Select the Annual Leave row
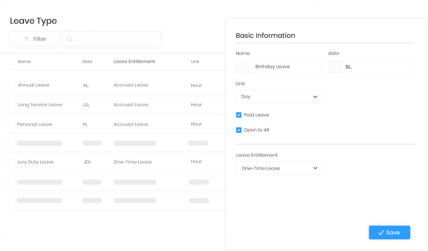 tap(117, 85)
